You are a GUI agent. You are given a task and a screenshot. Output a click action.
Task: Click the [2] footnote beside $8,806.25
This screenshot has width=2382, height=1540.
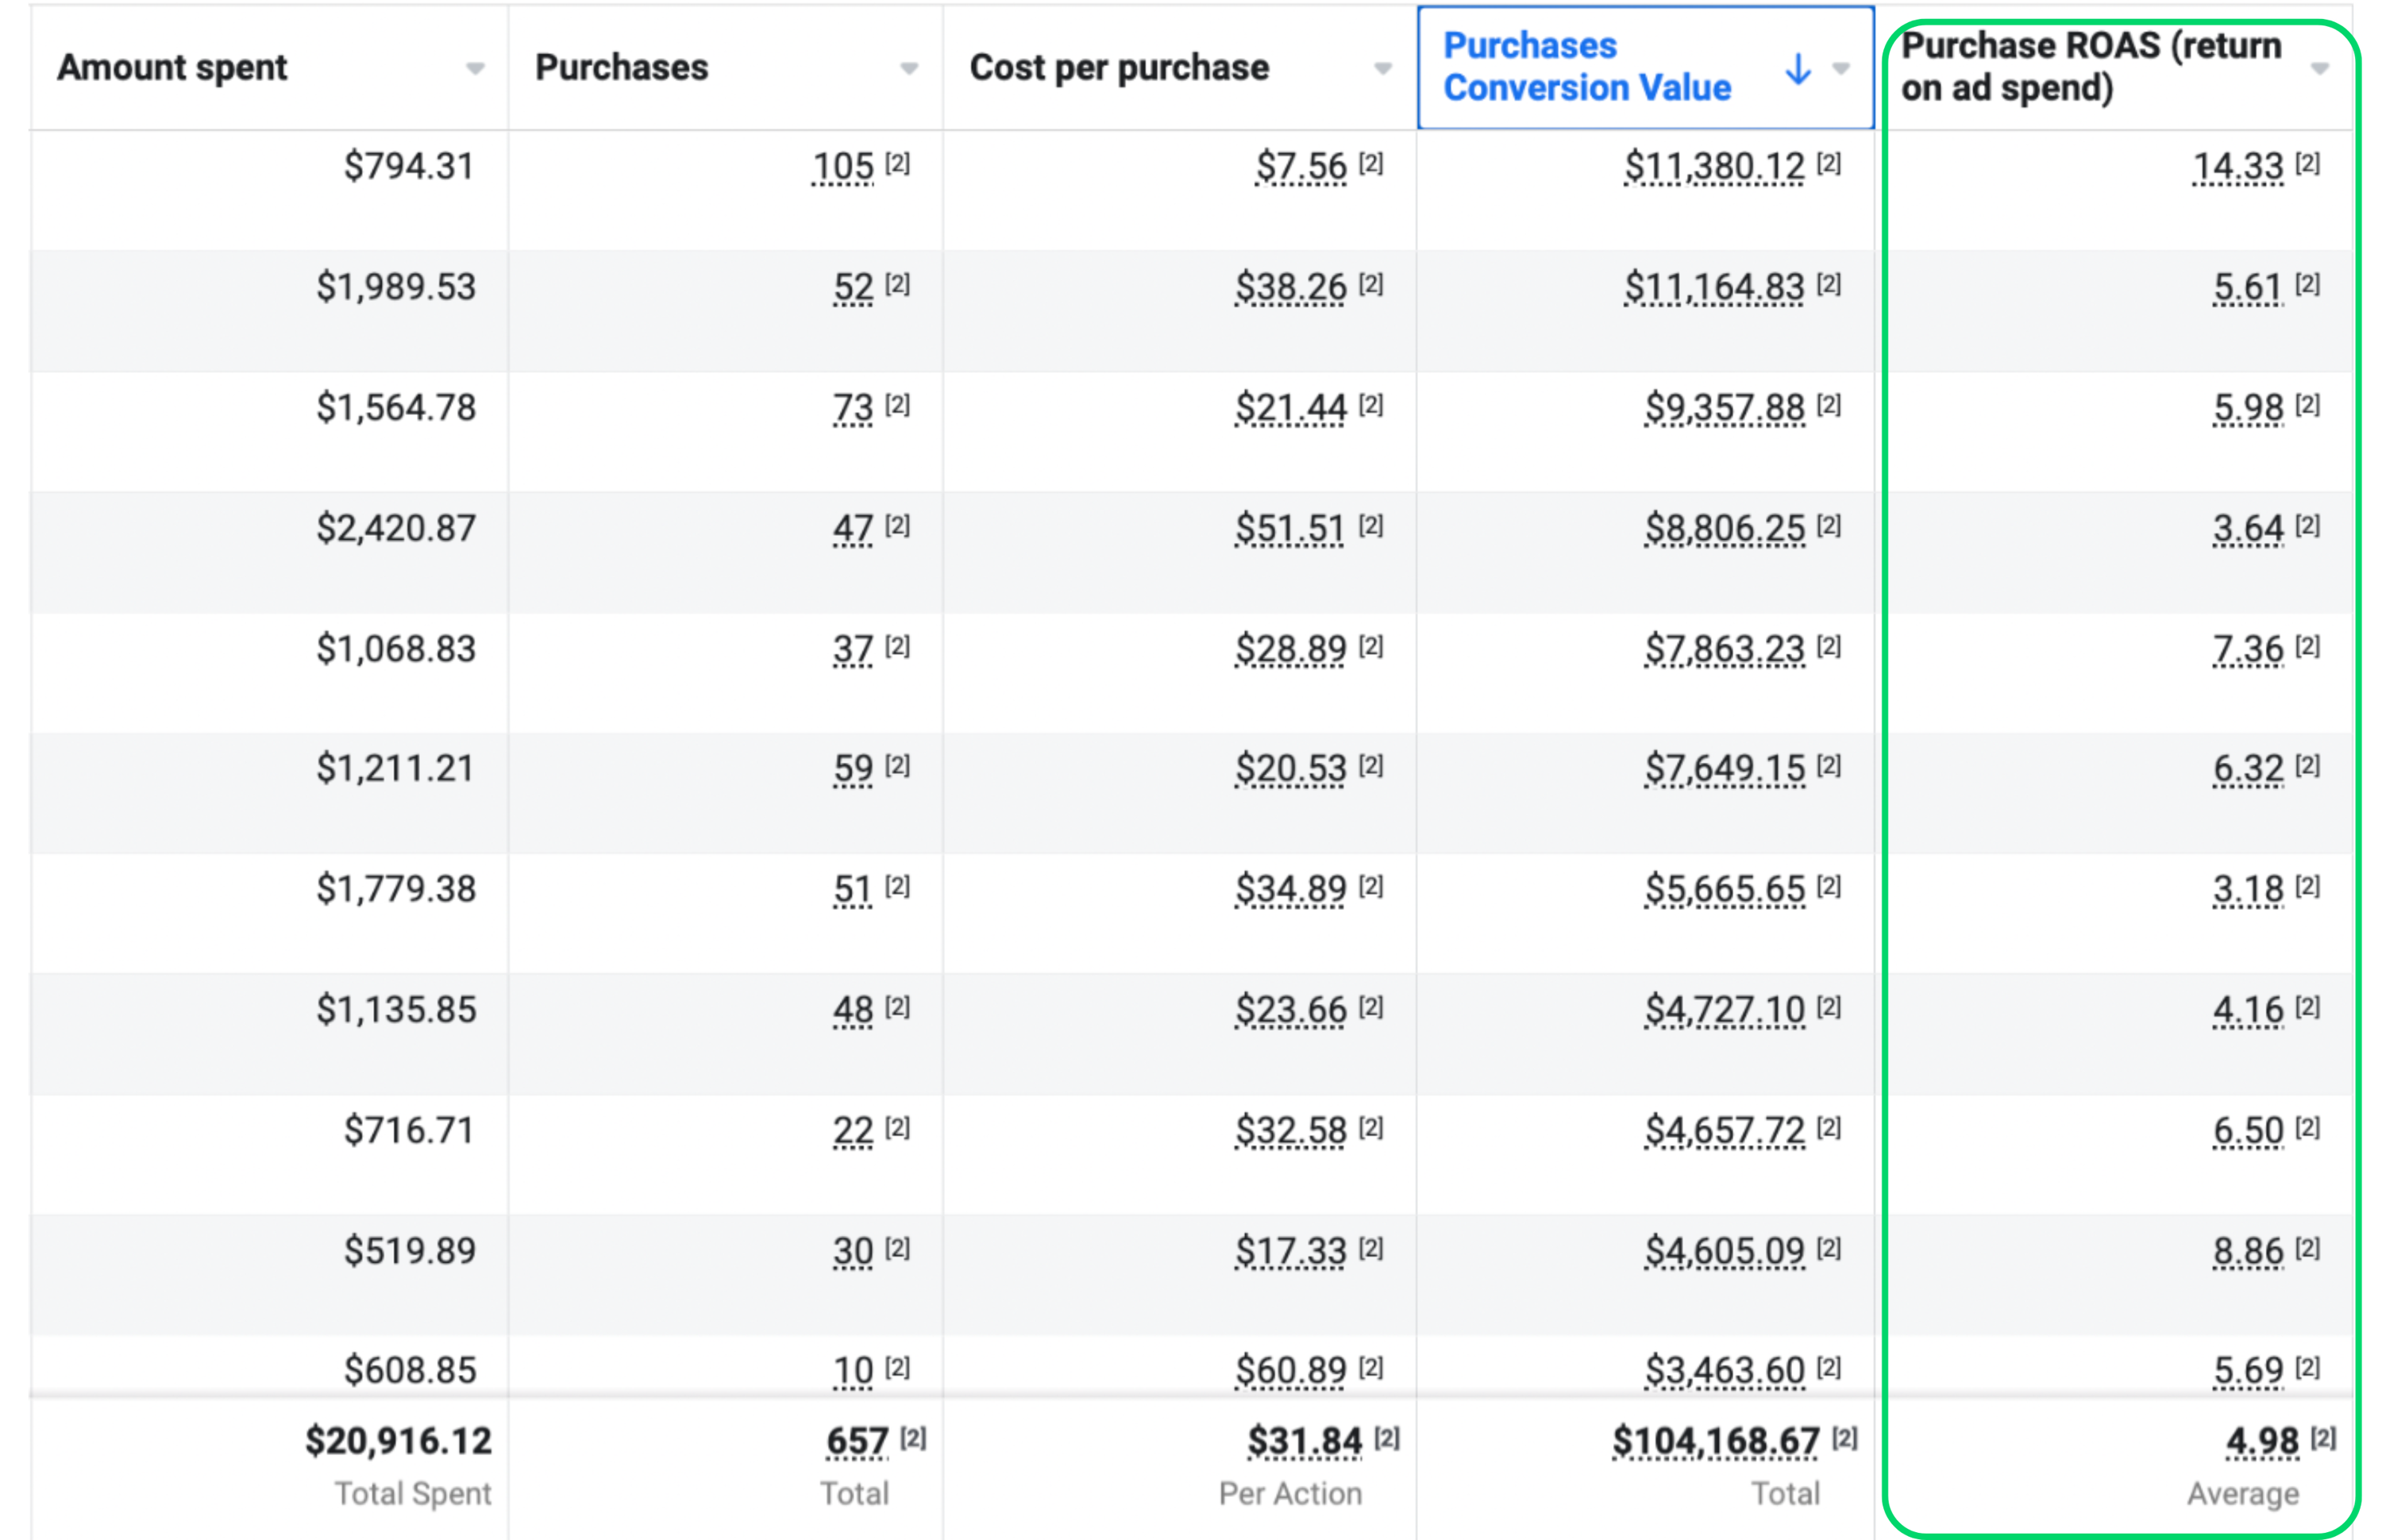pyautogui.click(x=1829, y=525)
